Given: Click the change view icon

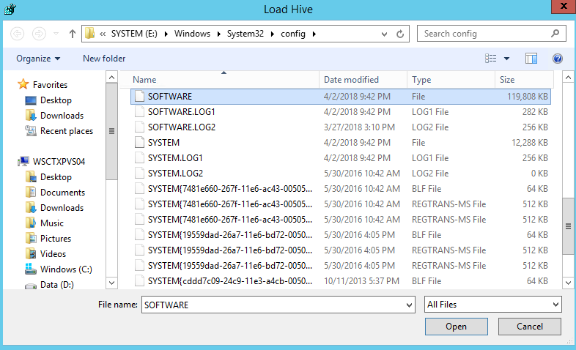Looking at the screenshot, I should (x=491, y=59).
